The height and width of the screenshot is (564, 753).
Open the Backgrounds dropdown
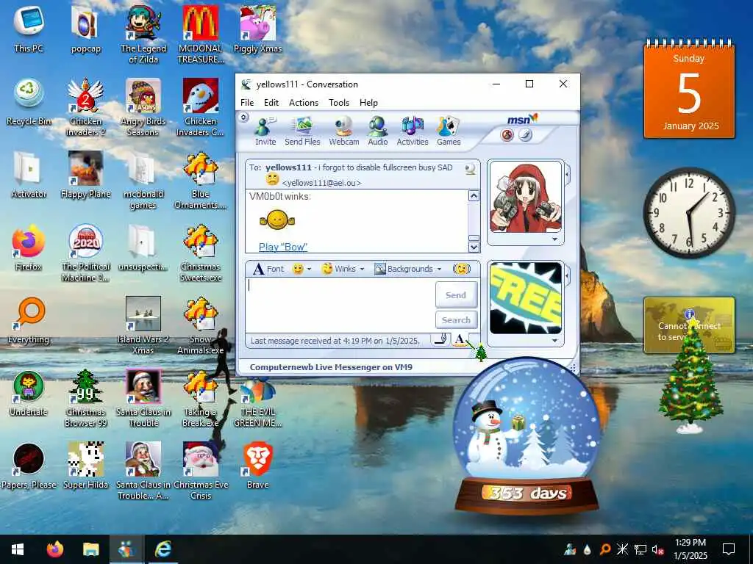[x=407, y=269]
